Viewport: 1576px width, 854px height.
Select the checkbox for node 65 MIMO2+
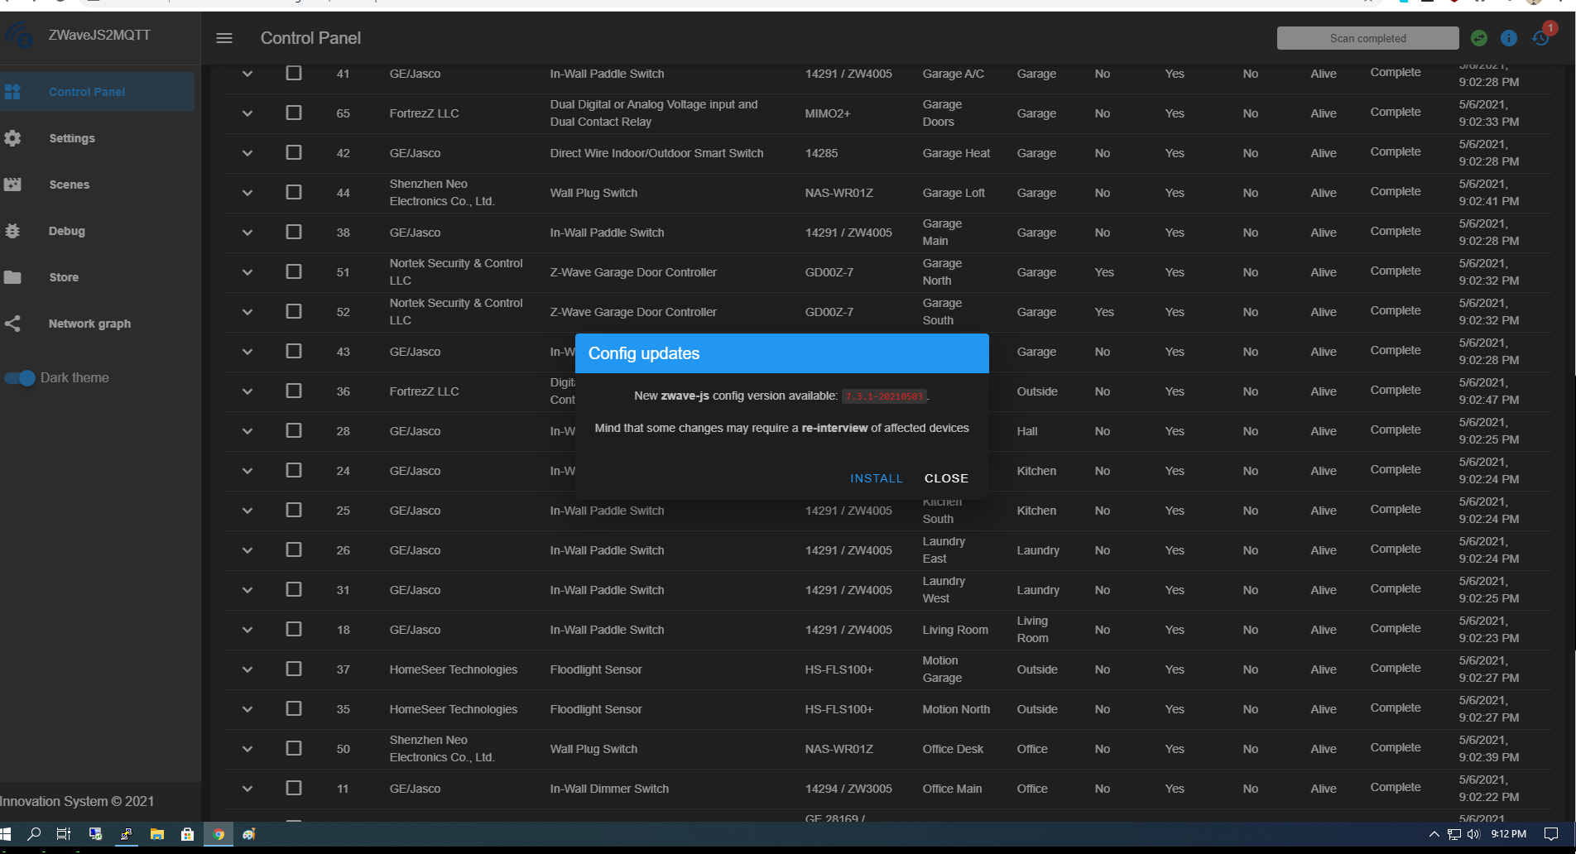point(294,113)
